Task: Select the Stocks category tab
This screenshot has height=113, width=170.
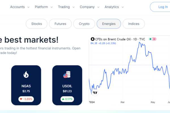Action: pos(37,24)
